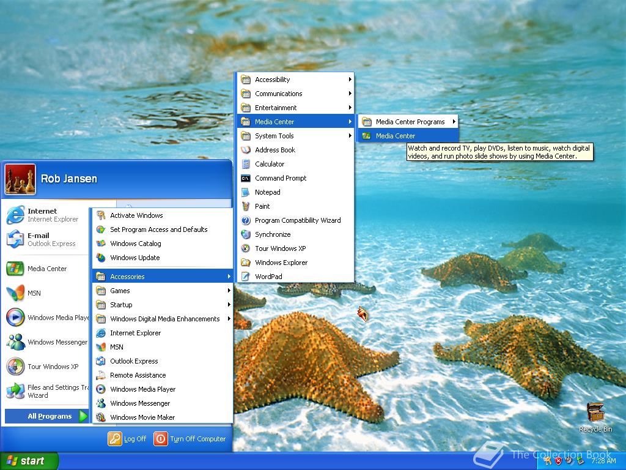Open Remote Assistance from programs list

[163, 375]
